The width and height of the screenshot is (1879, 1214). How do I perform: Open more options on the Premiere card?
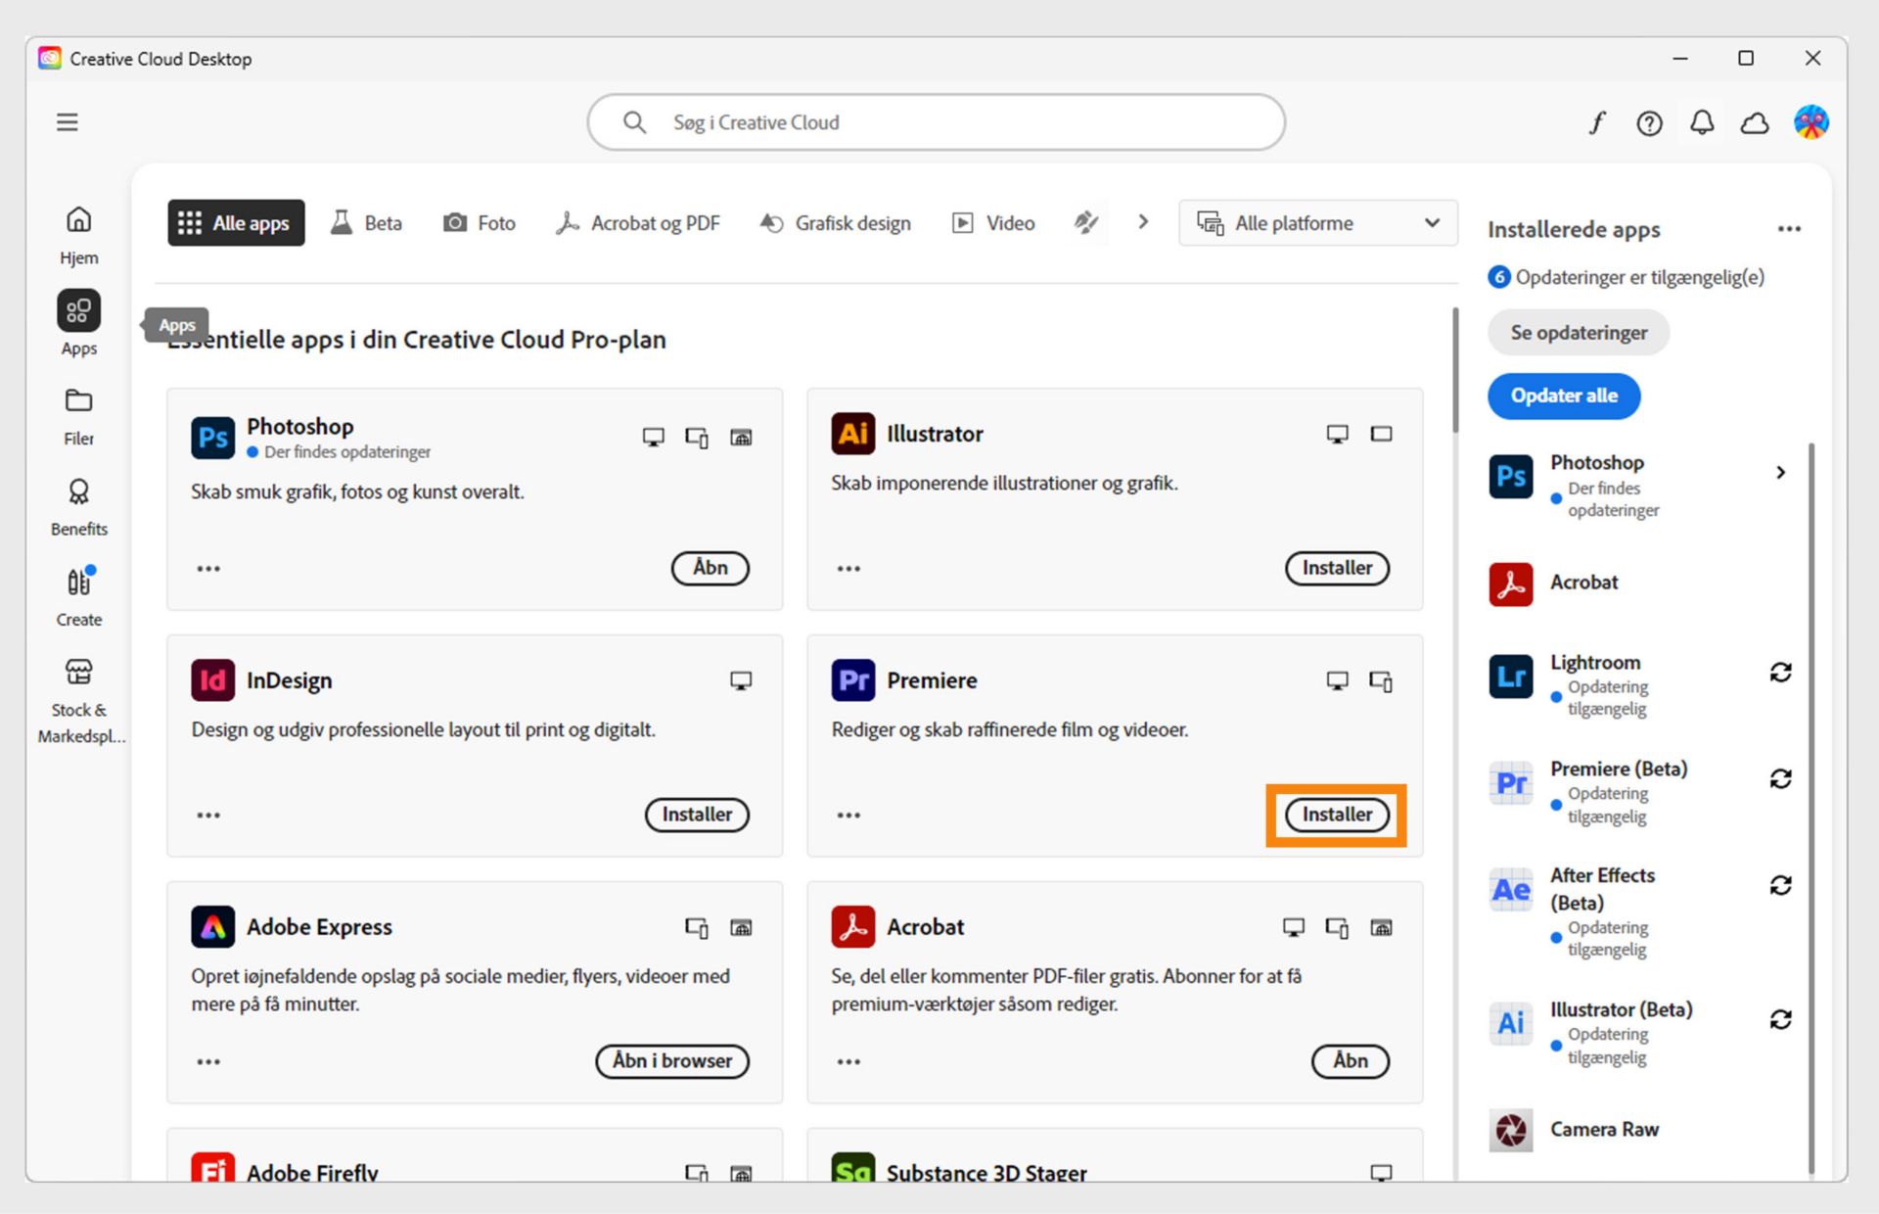pyautogui.click(x=848, y=816)
